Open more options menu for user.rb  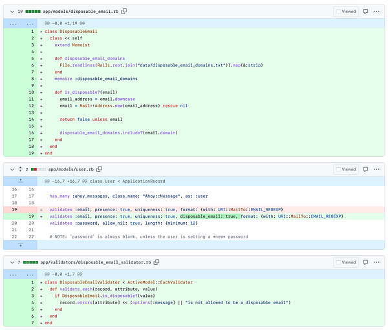pyautogui.click(x=377, y=169)
